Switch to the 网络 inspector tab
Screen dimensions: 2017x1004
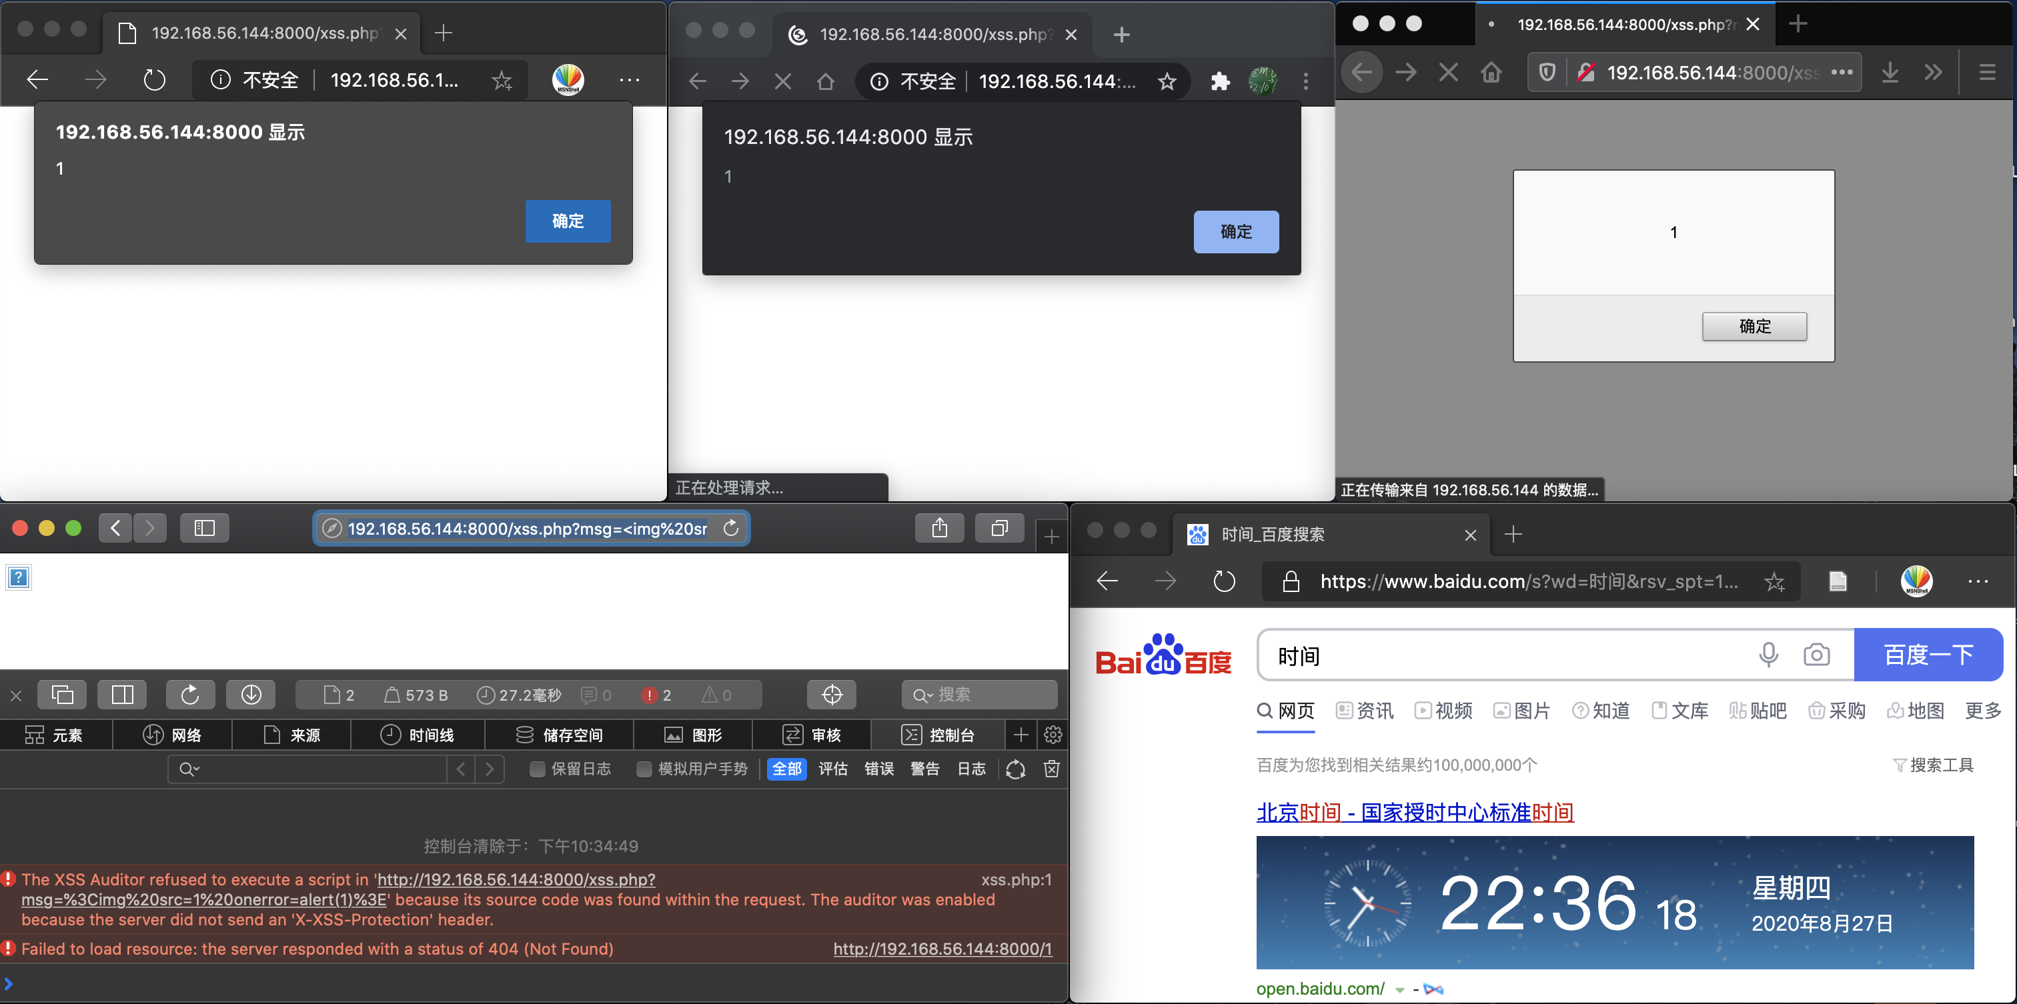click(x=172, y=735)
